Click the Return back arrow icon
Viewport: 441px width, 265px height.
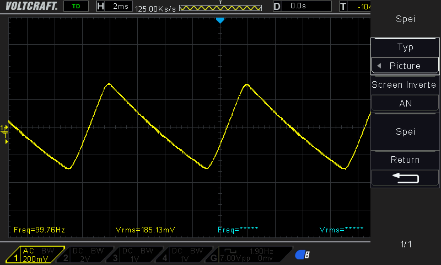[405, 178]
